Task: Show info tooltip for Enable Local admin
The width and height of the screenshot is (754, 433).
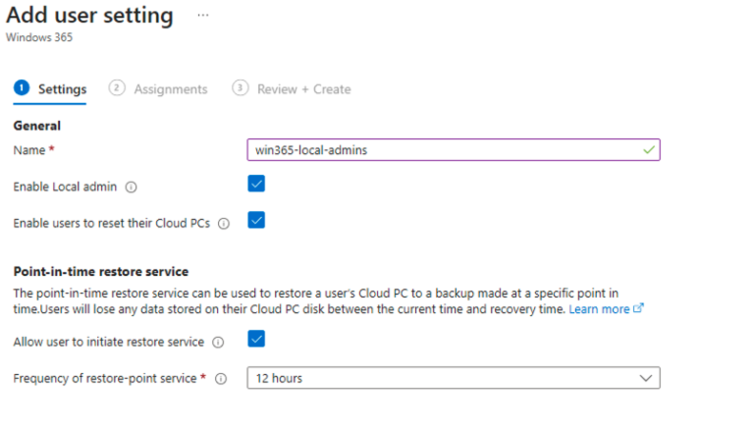Action: pyautogui.click(x=131, y=188)
